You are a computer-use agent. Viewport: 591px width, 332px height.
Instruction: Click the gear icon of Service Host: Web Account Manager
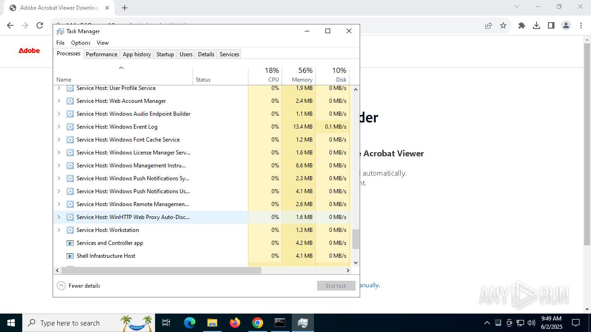(x=70, y=101)
